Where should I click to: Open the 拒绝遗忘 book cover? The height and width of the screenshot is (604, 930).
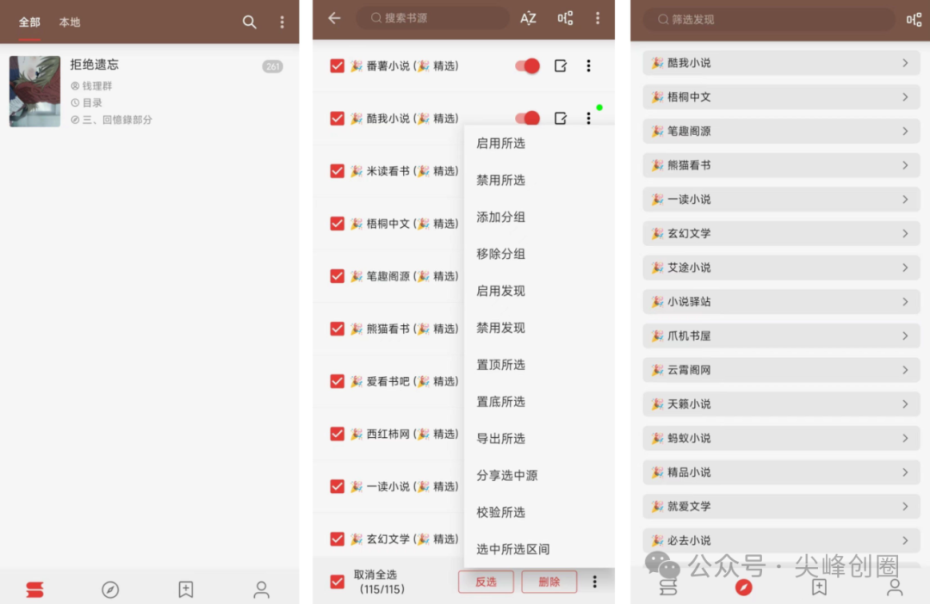pos(35,91)
